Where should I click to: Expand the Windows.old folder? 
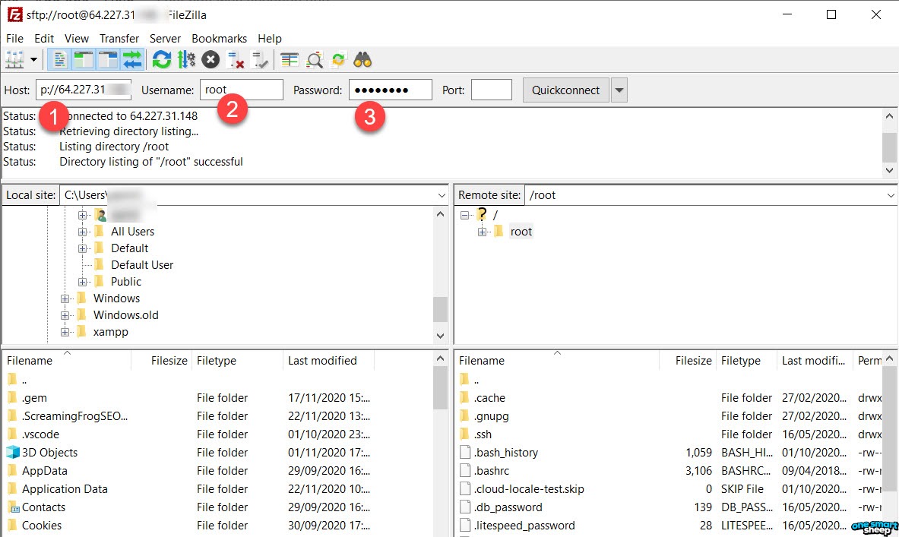pyautogui.click(x=65, y=315)
